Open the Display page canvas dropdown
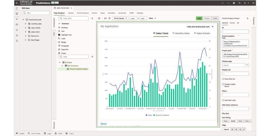Image resolution: width=270 pixels, height=136 pixels. (247, 65)
